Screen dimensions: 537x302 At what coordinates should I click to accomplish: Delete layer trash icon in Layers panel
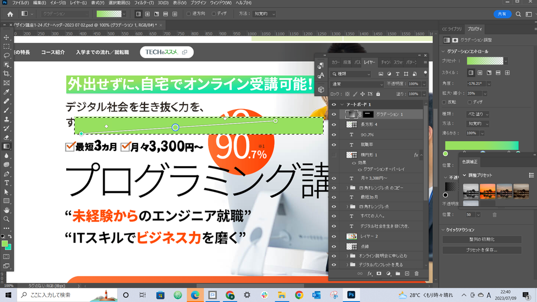coord(417,274)
